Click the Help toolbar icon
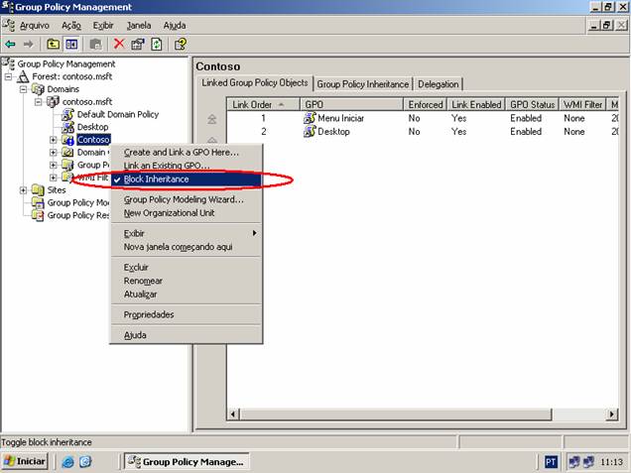Viewport: 631px width, 473px height. (x=181, y=44)
